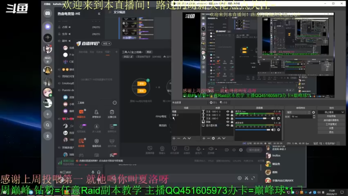Click the 属性 properties tab above OBS scenes

pos(213,102)
